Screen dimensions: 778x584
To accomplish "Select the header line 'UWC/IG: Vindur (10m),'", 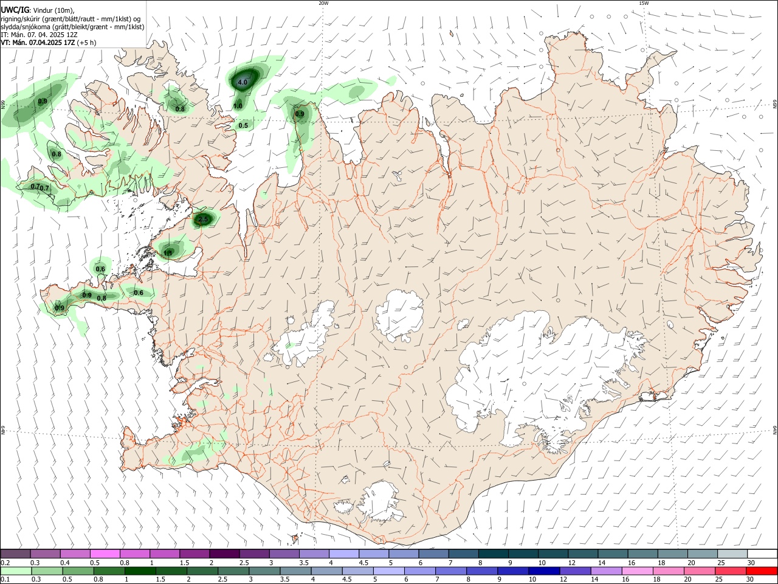I will (x=38, y=10).
